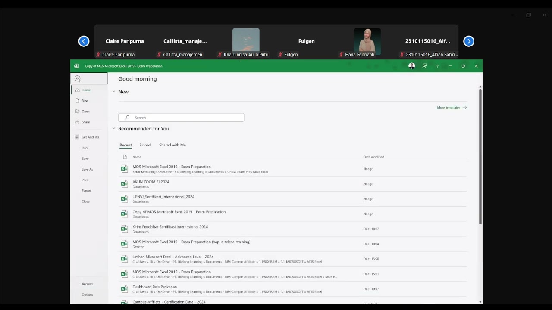552x310 pixels.
Task: Click Claire Paripurna muted microphone icon
Action: coord(98,55)
